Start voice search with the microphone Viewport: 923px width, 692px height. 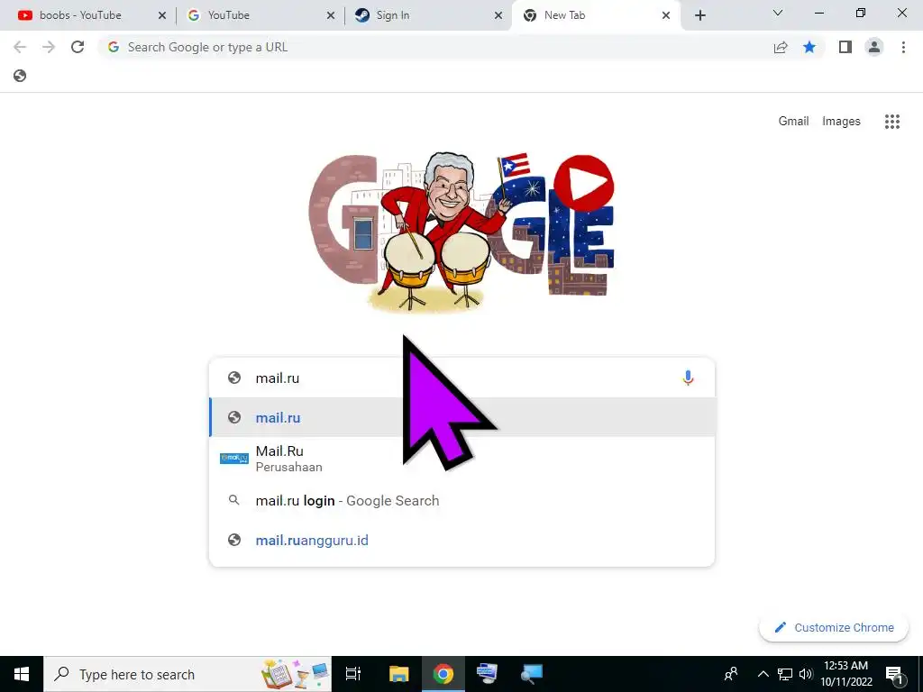click(x=688, y=378)
